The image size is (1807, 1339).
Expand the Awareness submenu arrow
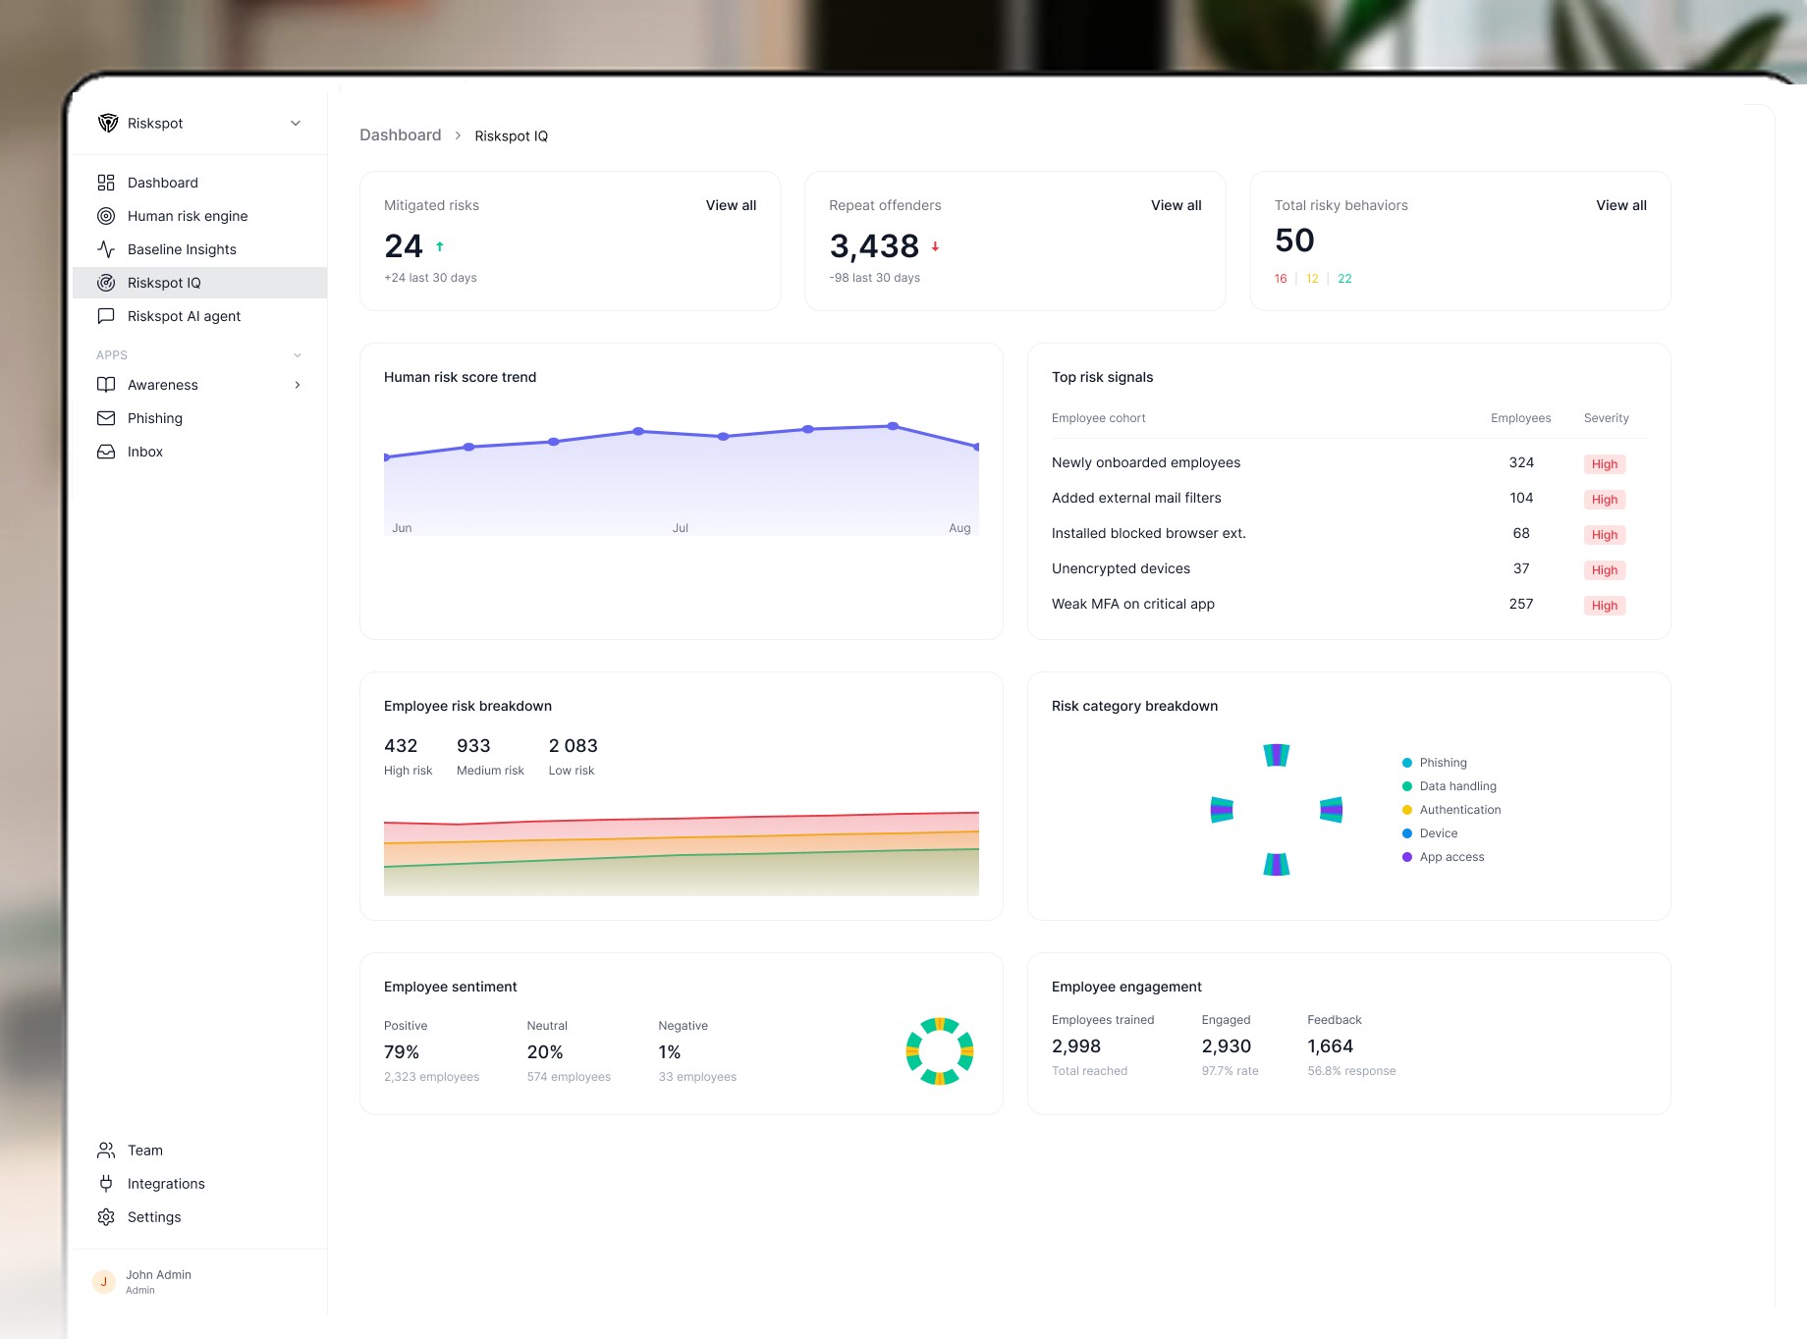[298, 384]
